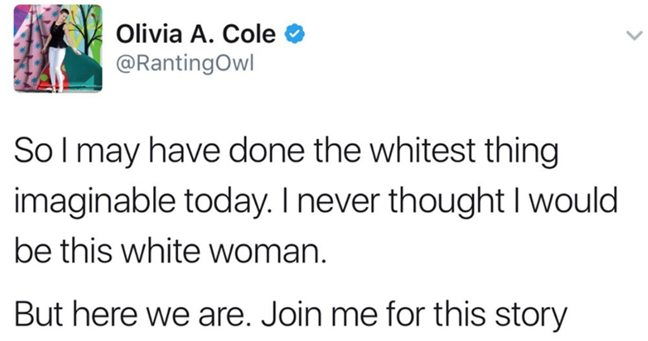
Task: Click the colorful tree in the avatar
Action: pos(83,36)
